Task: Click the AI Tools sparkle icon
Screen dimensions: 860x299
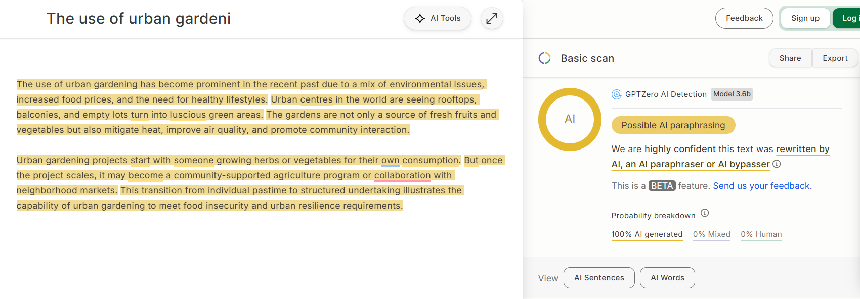Action: pos(420,19)
